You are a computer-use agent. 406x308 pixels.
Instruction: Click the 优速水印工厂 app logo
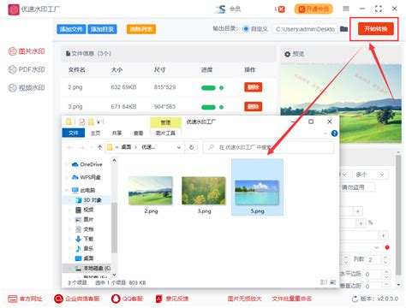click(14, 9)
